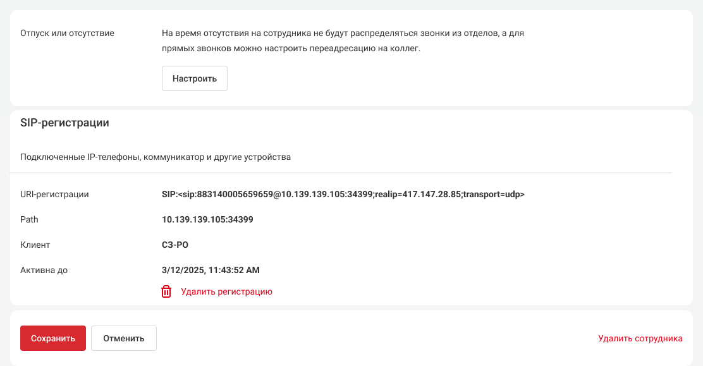This screenshot has height=366, width=703.
Task: Click the description line ending переадресацию на коллег
Action: click(291, 48)
